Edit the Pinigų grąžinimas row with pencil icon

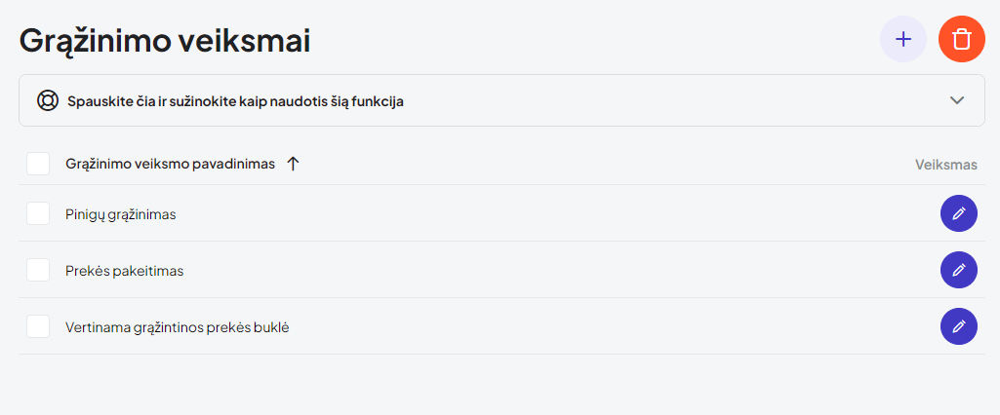coord(959,213)
